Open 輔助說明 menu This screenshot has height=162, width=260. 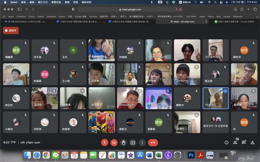[x=87, y=2]
